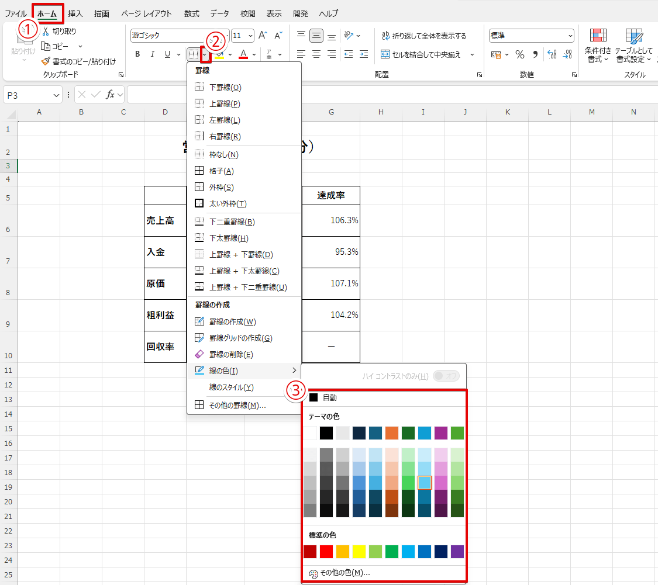
Task: Open merge and center dropdown arrow
Action: tap(472, 54)
